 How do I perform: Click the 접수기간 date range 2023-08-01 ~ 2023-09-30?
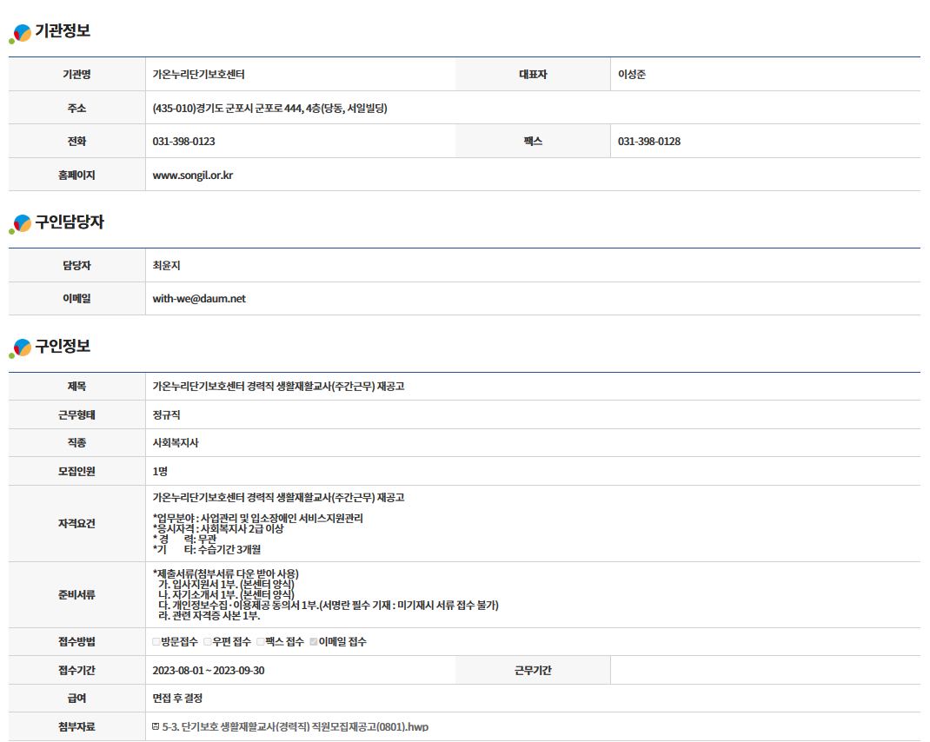point(209,670)
